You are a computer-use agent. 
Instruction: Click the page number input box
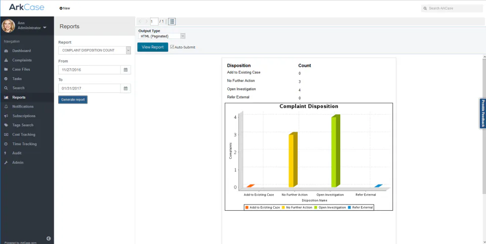pyautogui.click(x=154, y=21)
